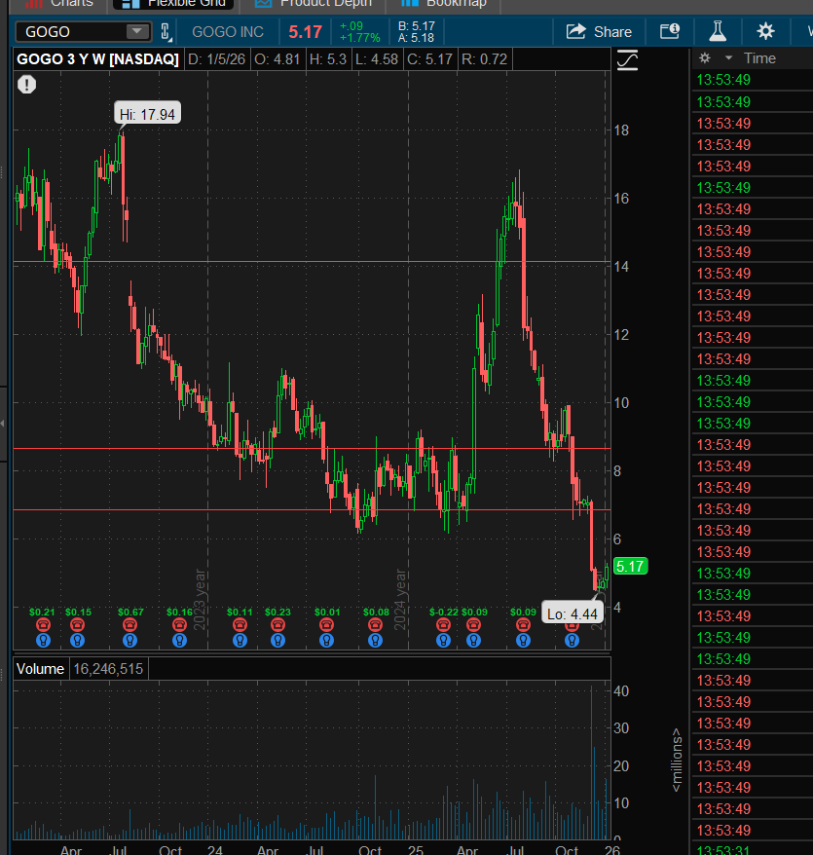
Task: Click red phone icon under $0.08
Action: coord(375,625)
